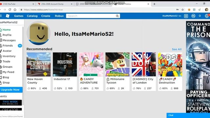Close the YouTube tab

coord(33,4)
